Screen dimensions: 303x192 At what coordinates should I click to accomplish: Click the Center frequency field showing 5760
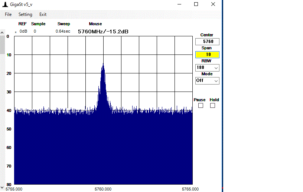pyautogui.click(x=207, y=42)
